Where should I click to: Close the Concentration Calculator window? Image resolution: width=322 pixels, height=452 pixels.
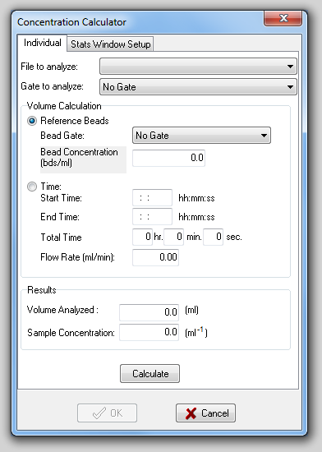pos(283,18)
